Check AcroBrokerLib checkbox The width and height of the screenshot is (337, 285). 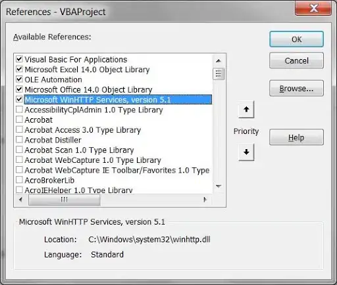(x=19, y=180)
